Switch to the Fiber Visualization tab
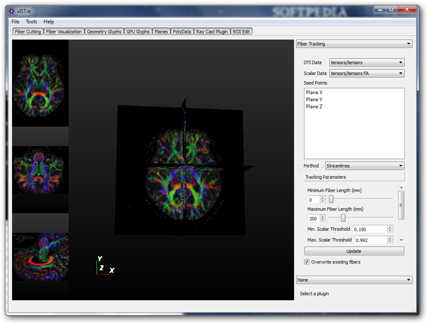Viewport: 428px width, 324px height. [64, 31]
